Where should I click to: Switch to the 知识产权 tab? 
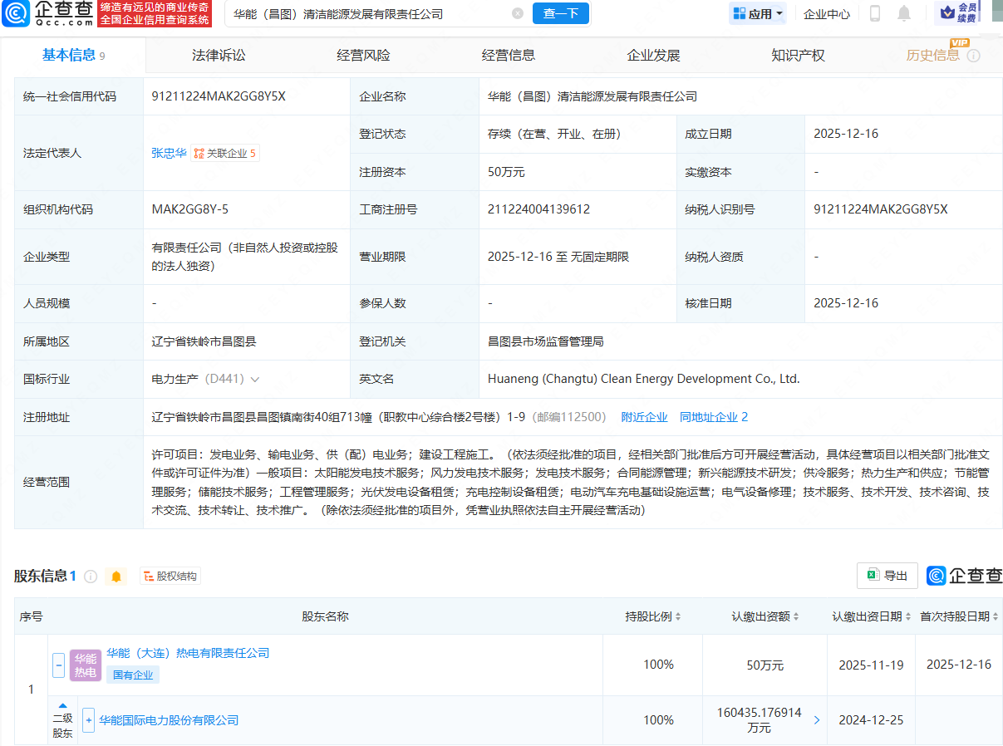(796, 55)
